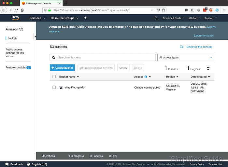Click the globe language icon
228x167 pixels.
click(x=28, y=164)
